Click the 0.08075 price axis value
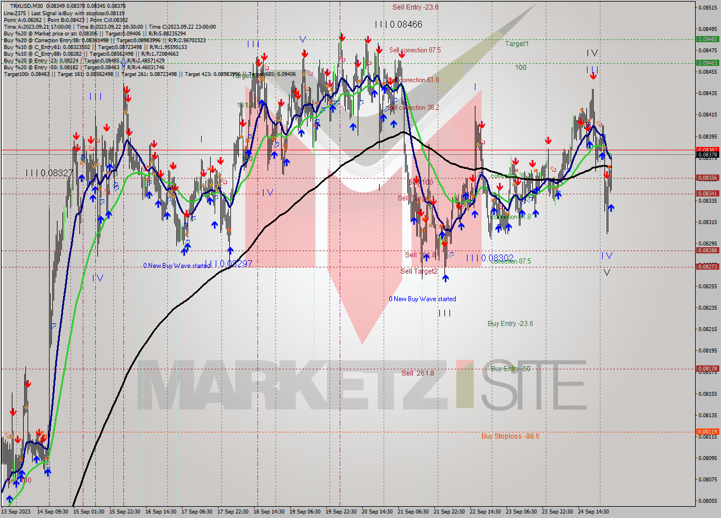Image resolution: width=721 pixels, height=518 pixels. click(x=707, y=480)
